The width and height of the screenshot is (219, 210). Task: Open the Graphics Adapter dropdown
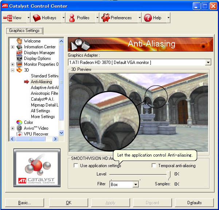pos(208,62)
